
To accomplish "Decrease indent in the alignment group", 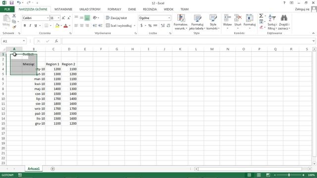I will point(95,26).
